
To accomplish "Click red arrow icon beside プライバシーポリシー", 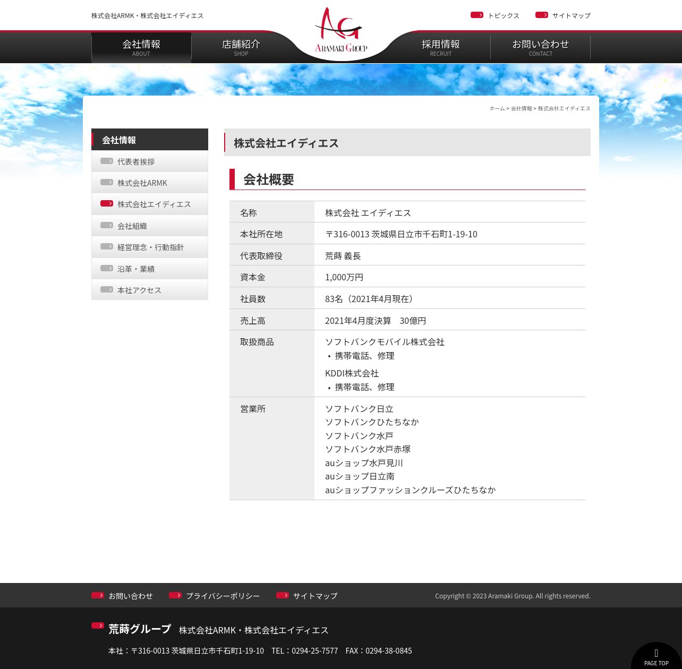I will click(x=175, y=595).
